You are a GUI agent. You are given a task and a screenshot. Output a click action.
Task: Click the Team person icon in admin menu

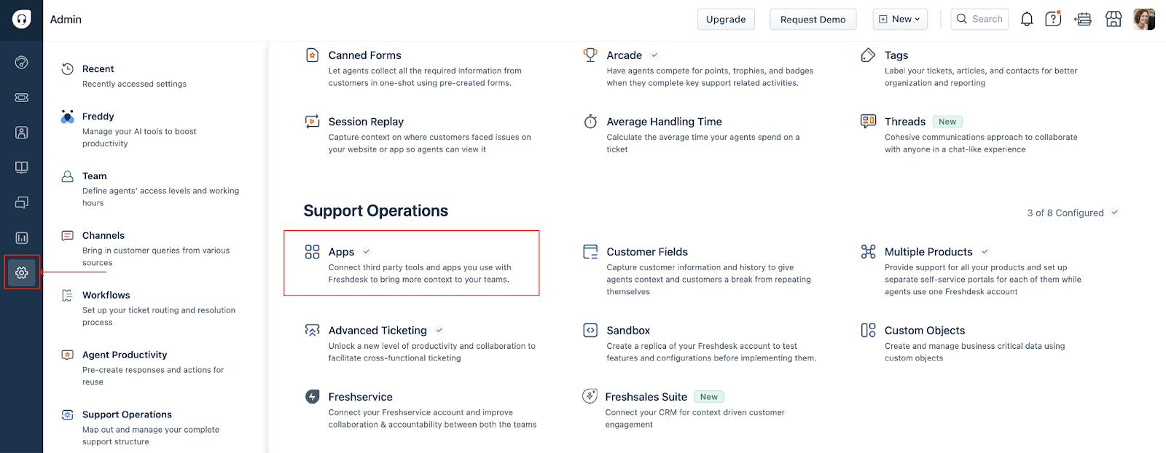(x=67, y=176)
